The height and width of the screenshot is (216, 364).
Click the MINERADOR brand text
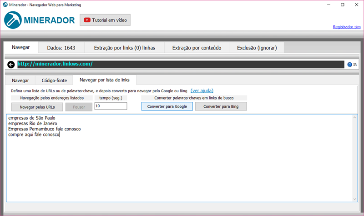[x=49, y=20]
